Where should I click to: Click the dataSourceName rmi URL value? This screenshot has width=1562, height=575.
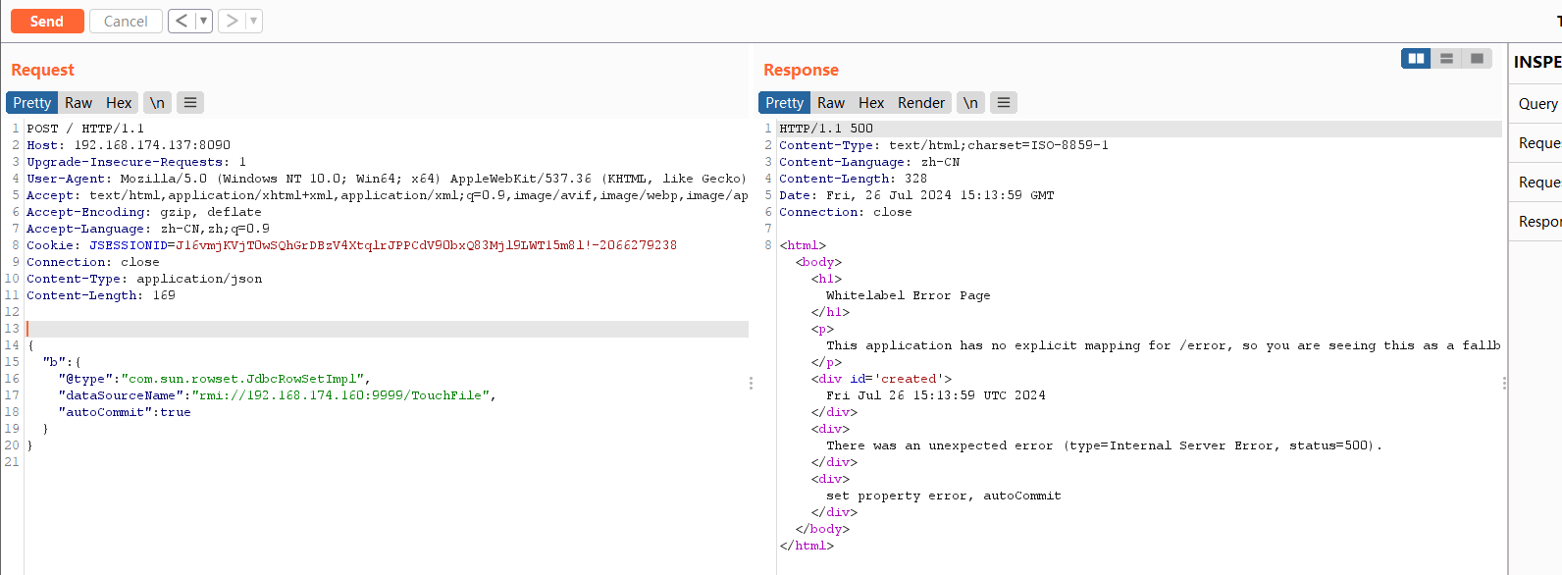pyautogui.click(x=342, y=395)
